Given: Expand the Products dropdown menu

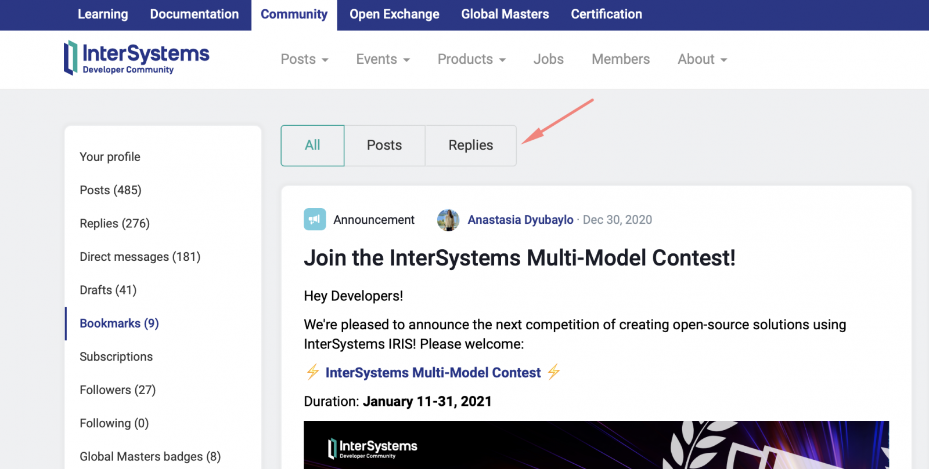Looking at the screenshot, I should [x=471, y=59].
